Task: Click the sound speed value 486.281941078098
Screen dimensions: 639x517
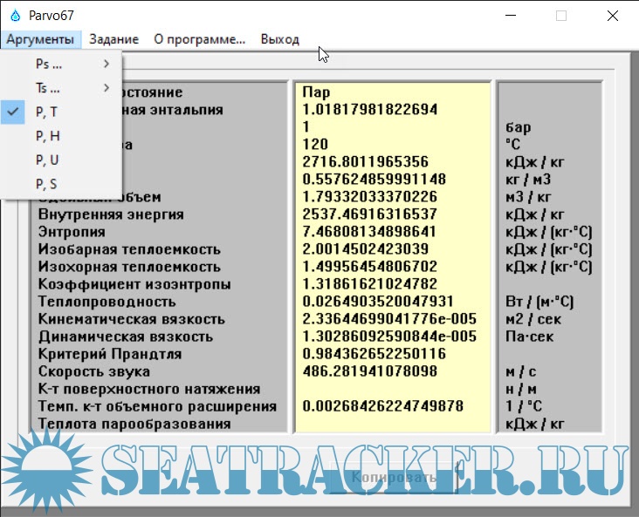Action: (x=368, y=371)
